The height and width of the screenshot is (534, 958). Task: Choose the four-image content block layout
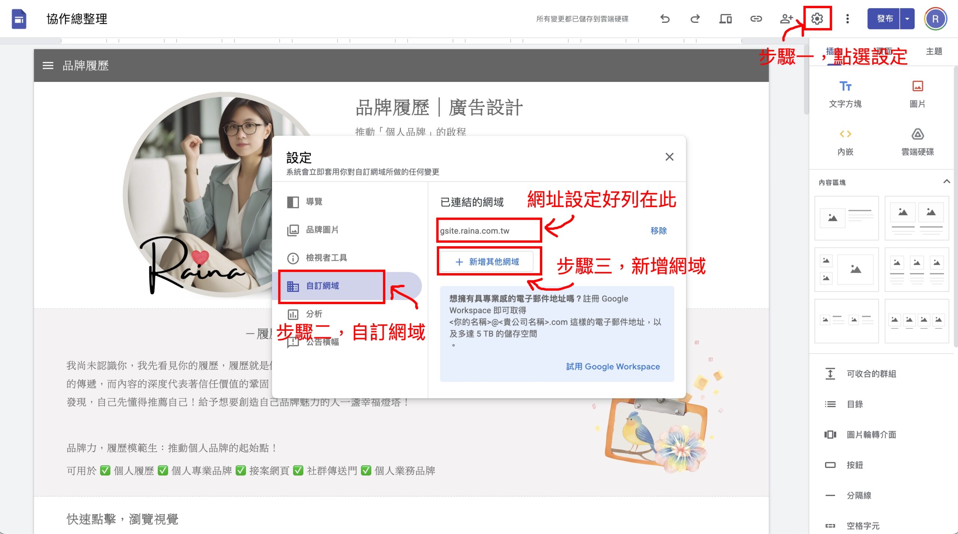[x=916, y=321]
